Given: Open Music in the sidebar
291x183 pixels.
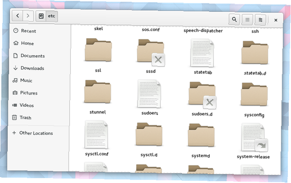Looking at the screenshot, I should 39,80.
